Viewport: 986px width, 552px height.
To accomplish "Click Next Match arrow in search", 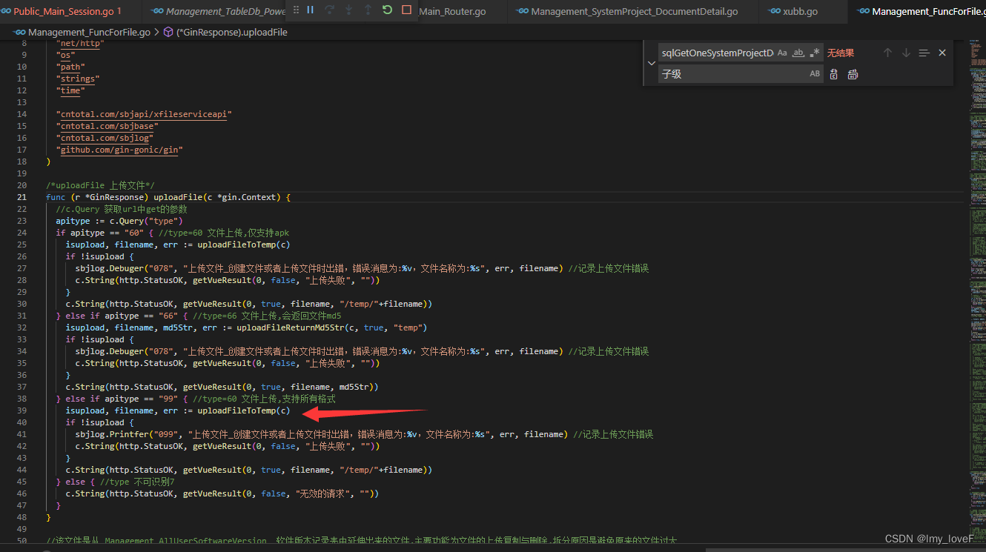I will (x=905, y=52).
